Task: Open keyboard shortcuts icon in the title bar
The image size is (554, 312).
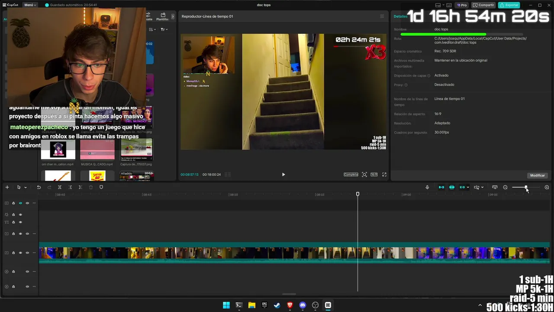Action: (449, 5)
